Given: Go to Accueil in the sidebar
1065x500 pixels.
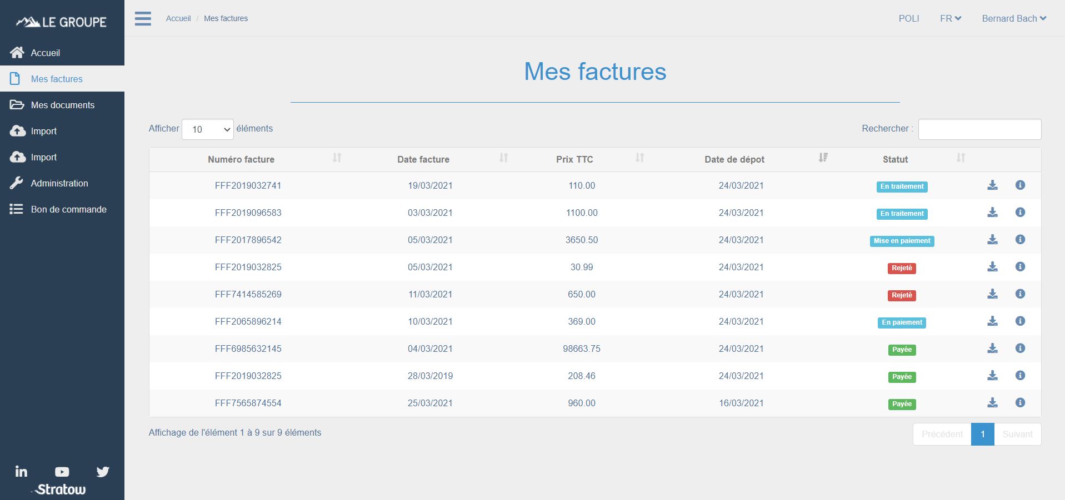Looking at the screenshot, I should pos(62,53).
